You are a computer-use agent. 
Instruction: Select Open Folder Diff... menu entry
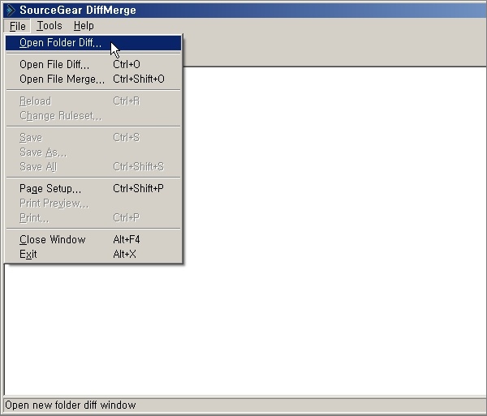click(x=93, y=43)
